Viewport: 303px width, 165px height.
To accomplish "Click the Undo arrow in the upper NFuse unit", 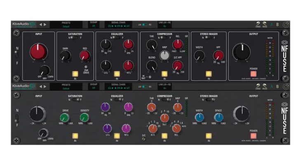I will 258,24.
